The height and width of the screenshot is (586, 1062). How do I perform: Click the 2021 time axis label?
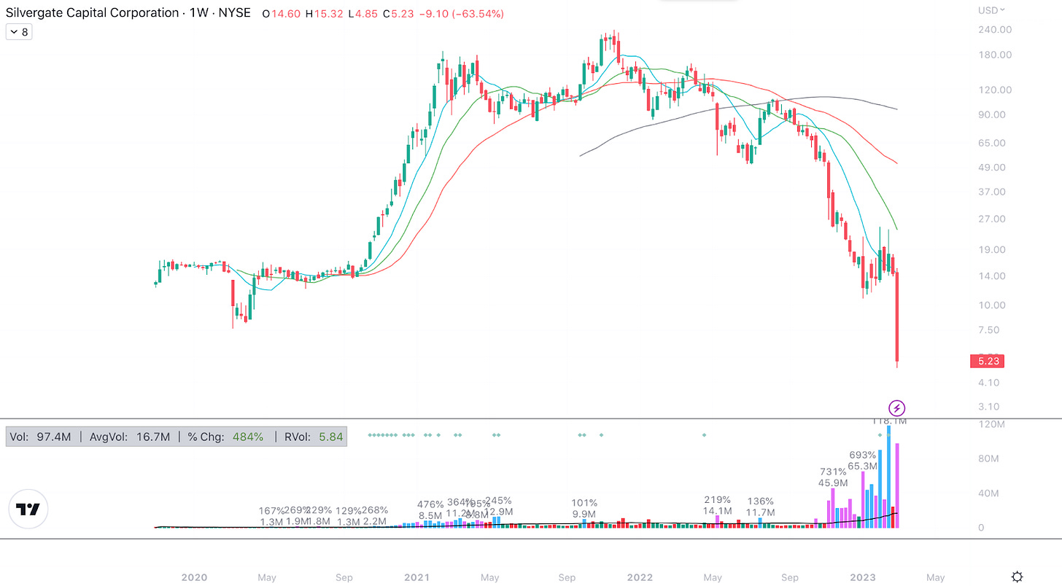416,578
